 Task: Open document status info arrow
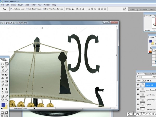pyautogui.click(x=35, y=108)
